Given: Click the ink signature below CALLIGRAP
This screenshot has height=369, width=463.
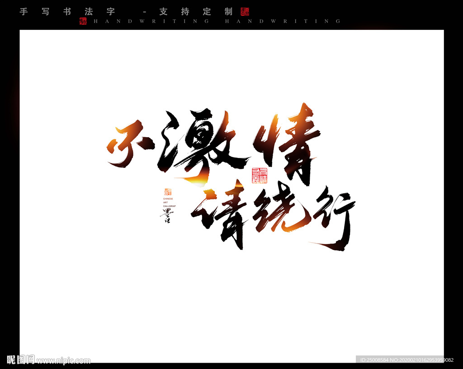Looking at the screenshot, I should tap(166, 216).
